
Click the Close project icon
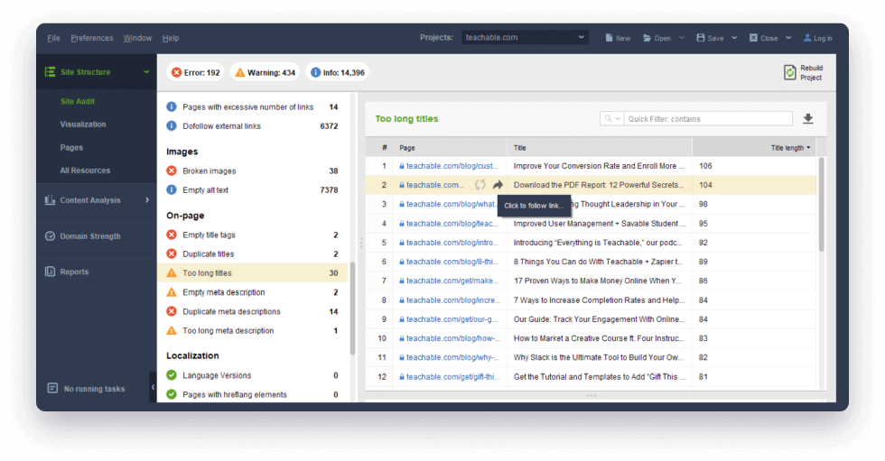tap(753, 38)
